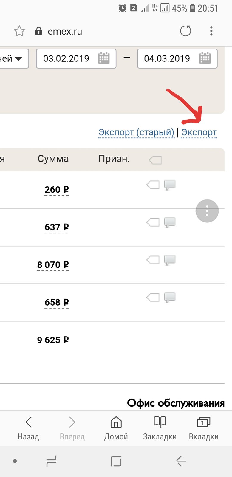The image size is (232, 477).
Task: Open the browser three-dot menu
Action: [211, 31]
